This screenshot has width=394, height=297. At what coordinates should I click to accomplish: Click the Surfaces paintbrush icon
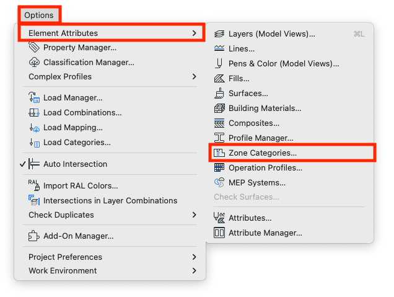219,93
